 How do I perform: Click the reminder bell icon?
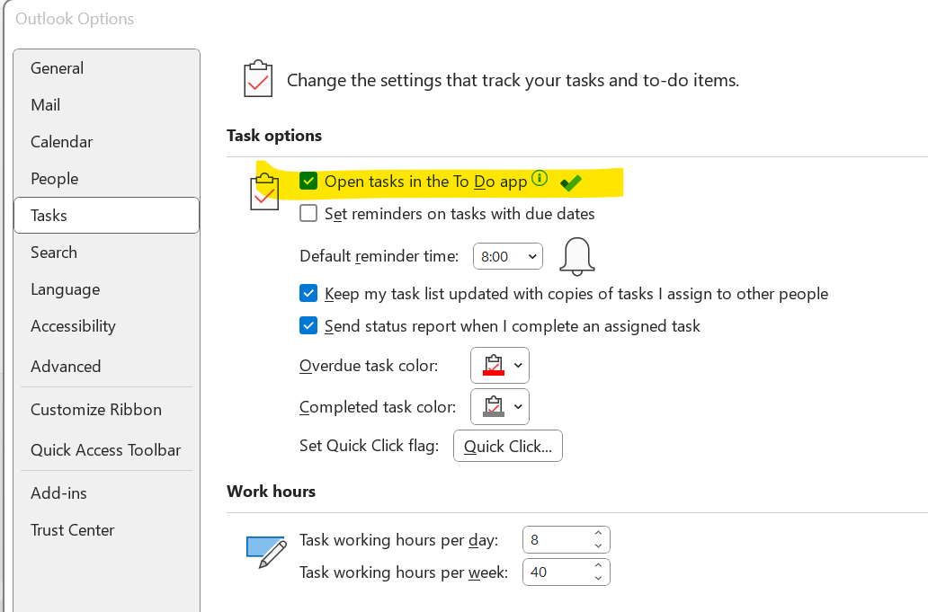pyautogui.click(x=577, y=256)
